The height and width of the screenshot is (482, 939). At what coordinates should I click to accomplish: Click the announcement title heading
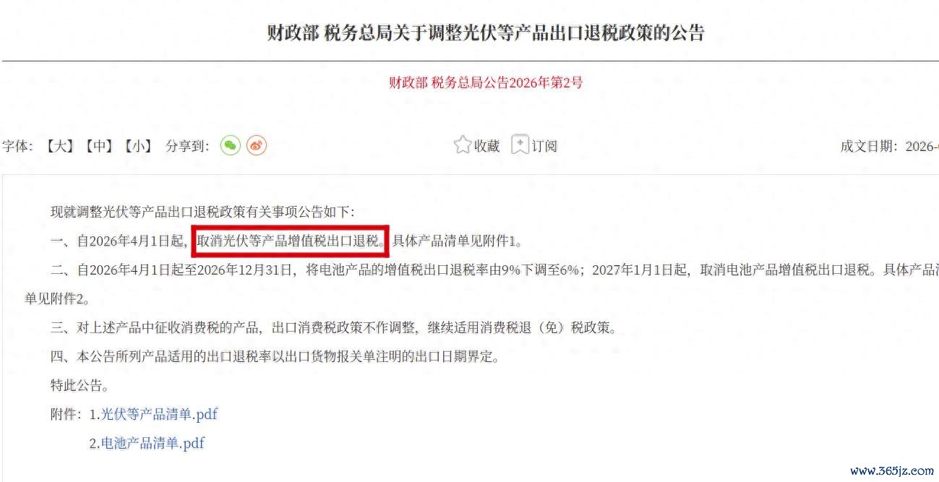[486, 33]
